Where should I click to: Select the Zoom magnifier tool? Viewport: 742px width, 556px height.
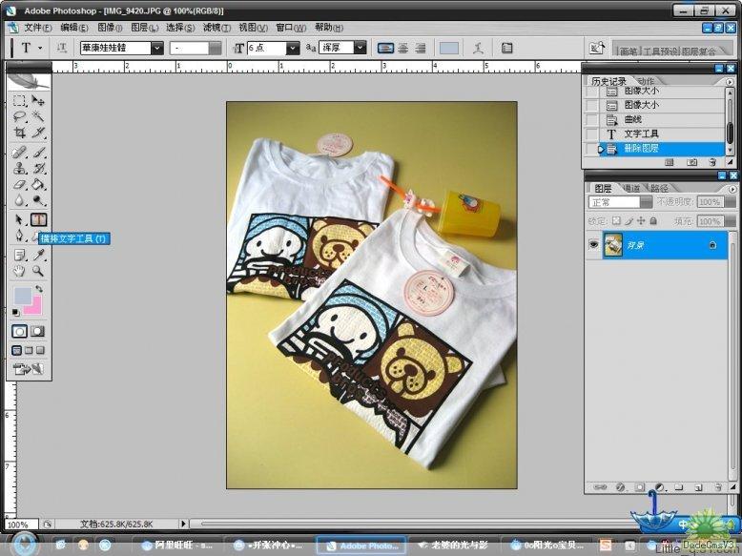tap(38, 271)
